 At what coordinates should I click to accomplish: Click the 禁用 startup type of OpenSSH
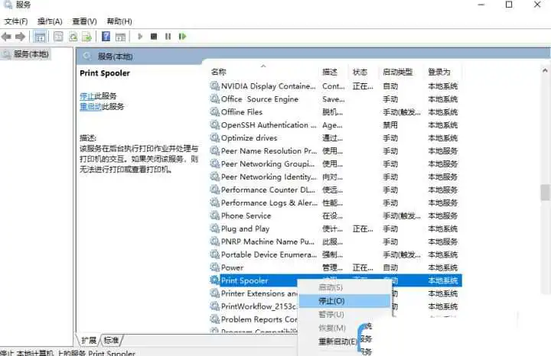pyautogui.click(x=390, y=125)
